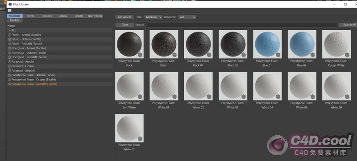
Task: Select Polystyrene Foam Black 01 material thumbnail
Action: click(x=198, y=44)
